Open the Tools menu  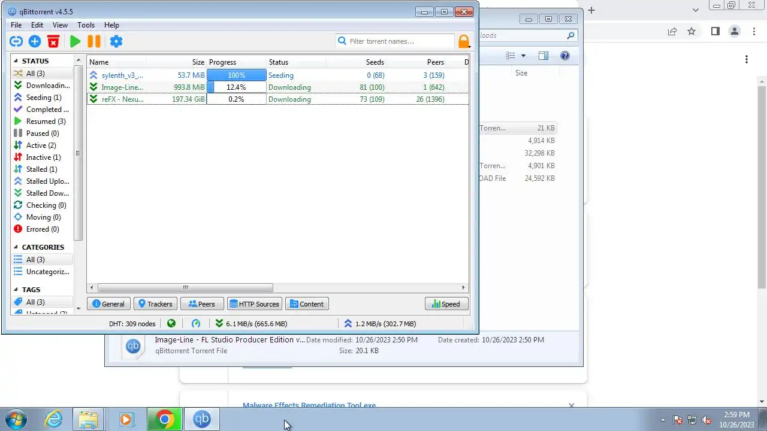point(86,25)
